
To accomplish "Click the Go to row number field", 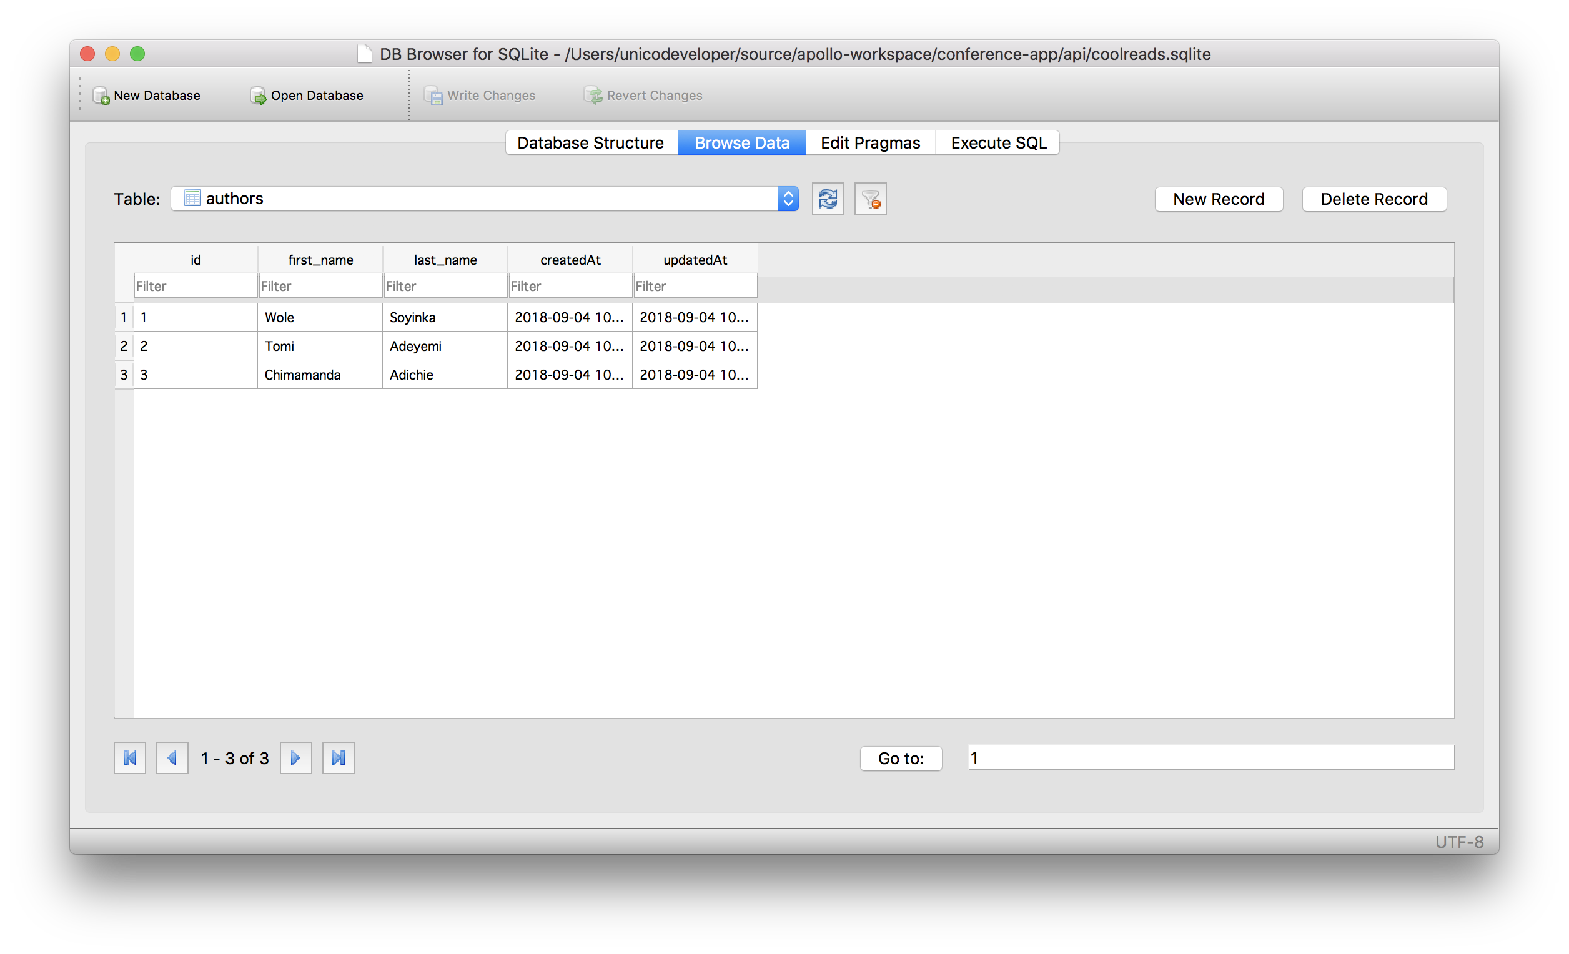I will click(1210, 758).
